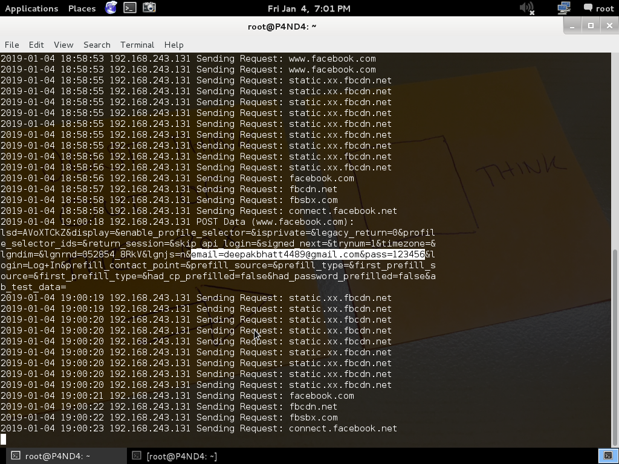619x464 pixels.
Task: Open the screenshot camera icon
Action: tap(149, 7)
